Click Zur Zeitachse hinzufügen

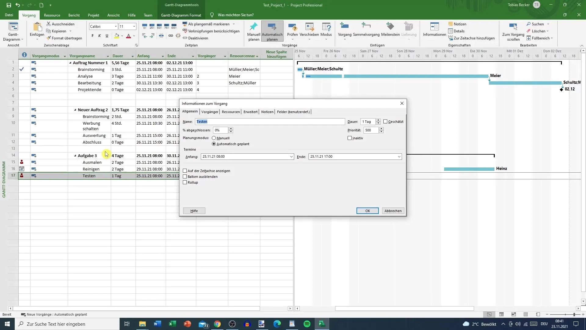(472, 38)
